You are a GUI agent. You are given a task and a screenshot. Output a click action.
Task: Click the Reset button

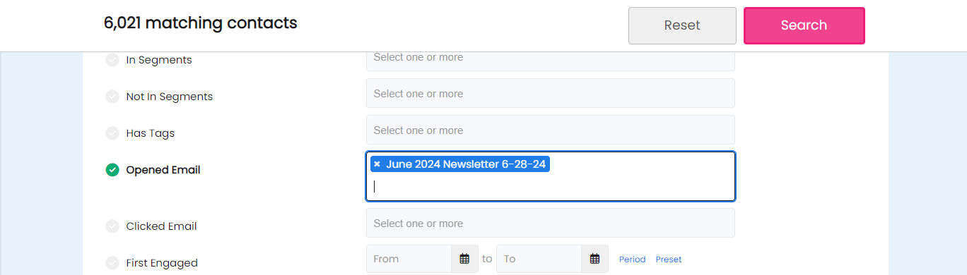tap(682, 25)
